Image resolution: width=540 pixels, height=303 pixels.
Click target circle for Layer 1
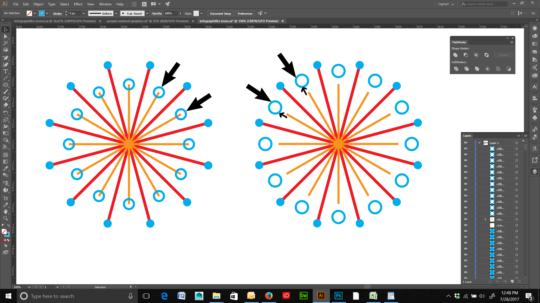tap(517, 143)
